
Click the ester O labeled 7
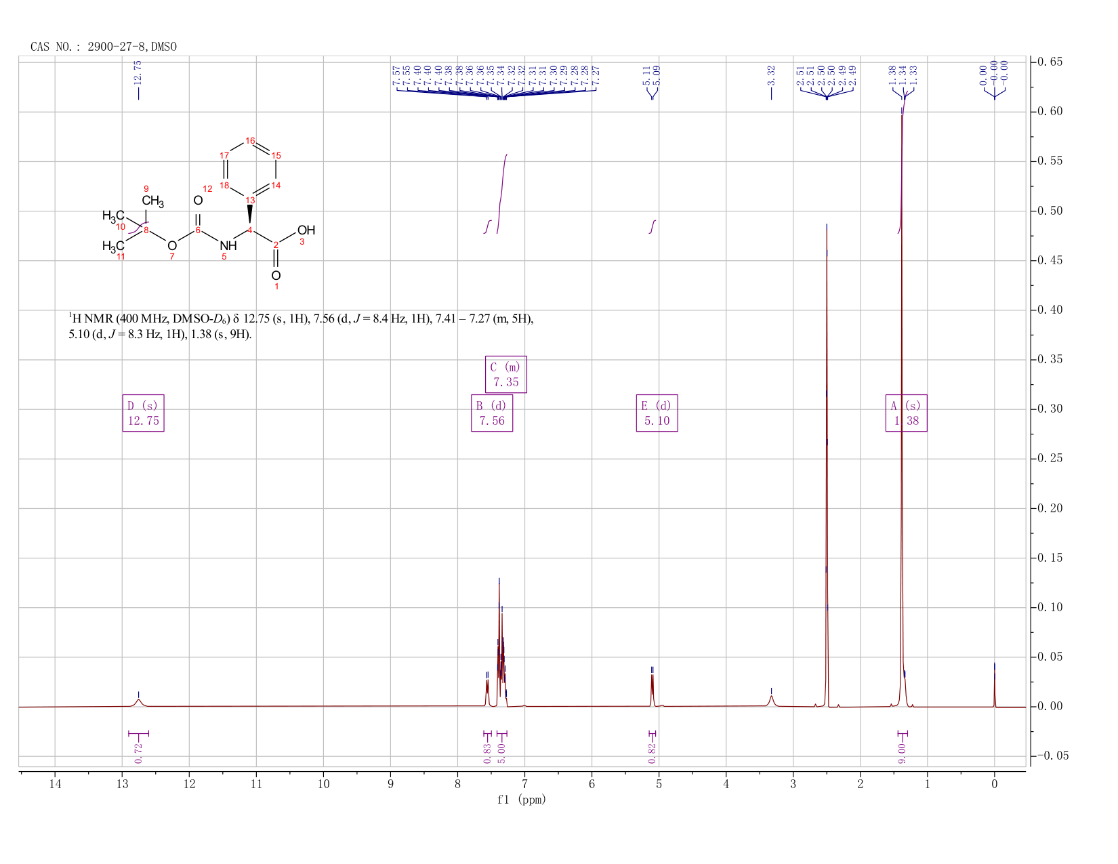tap(172, 245)
